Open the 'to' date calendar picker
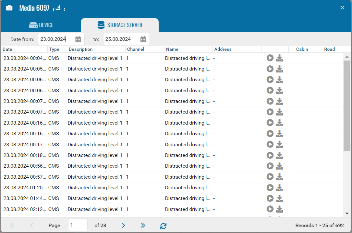Viewport: 352px width, 233px height. [143, 39]
